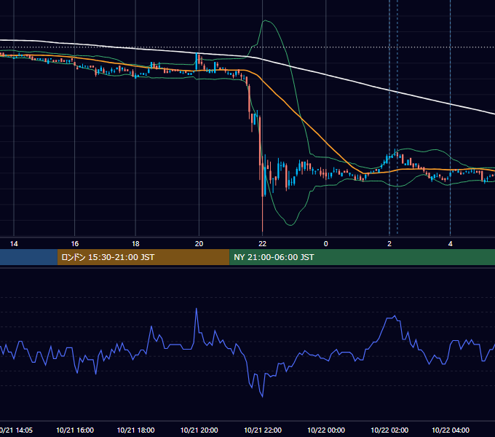Click the long red candle wick at 22:00

pyautogui.click(x=262, y=215)
